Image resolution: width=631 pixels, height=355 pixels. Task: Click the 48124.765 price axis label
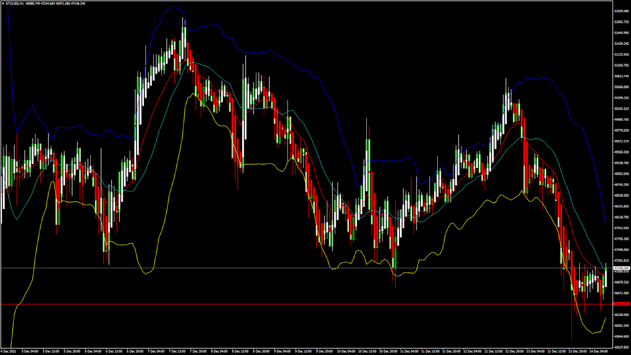click(621, 217)
